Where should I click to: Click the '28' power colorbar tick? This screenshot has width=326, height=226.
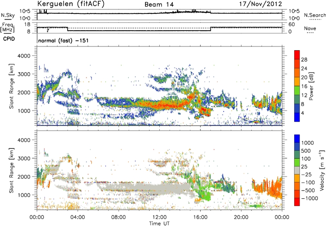304,60
